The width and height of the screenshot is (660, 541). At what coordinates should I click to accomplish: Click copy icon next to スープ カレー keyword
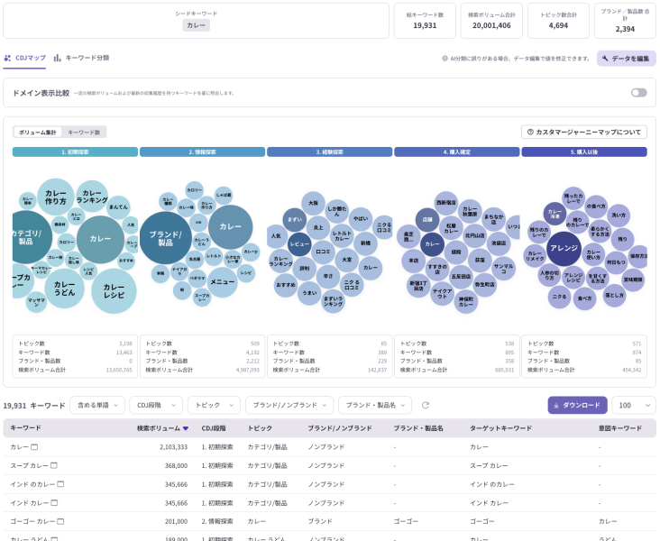[53, 465]
